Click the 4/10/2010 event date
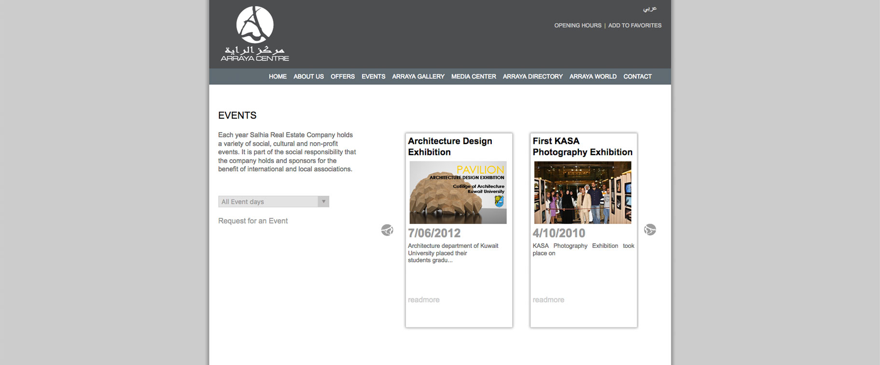 click(x=559, y=233)
